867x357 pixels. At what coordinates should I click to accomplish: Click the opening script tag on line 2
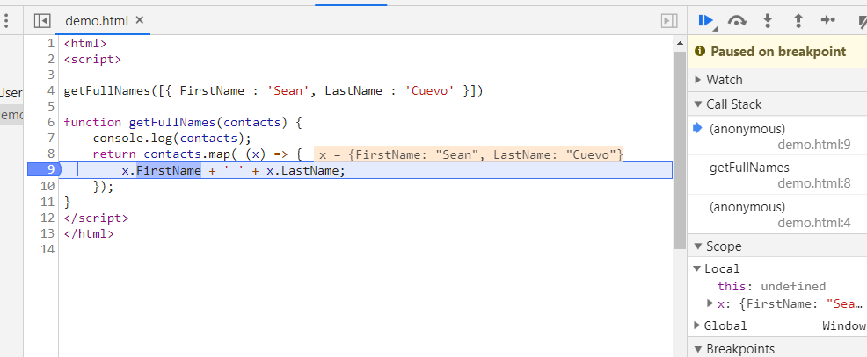(92, 59)
